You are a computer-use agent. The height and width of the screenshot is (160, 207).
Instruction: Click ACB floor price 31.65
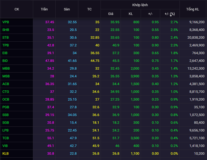coord(72,84)
